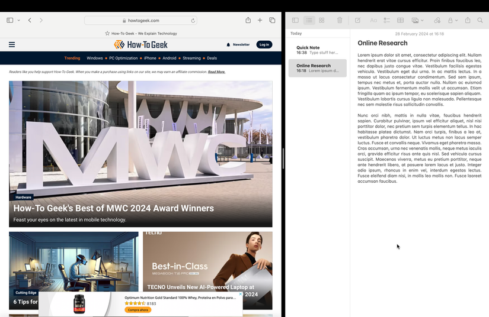Toggle the Notes folders sidebar
This screenshot has height=317, width=489.
(x=295, y=20)
